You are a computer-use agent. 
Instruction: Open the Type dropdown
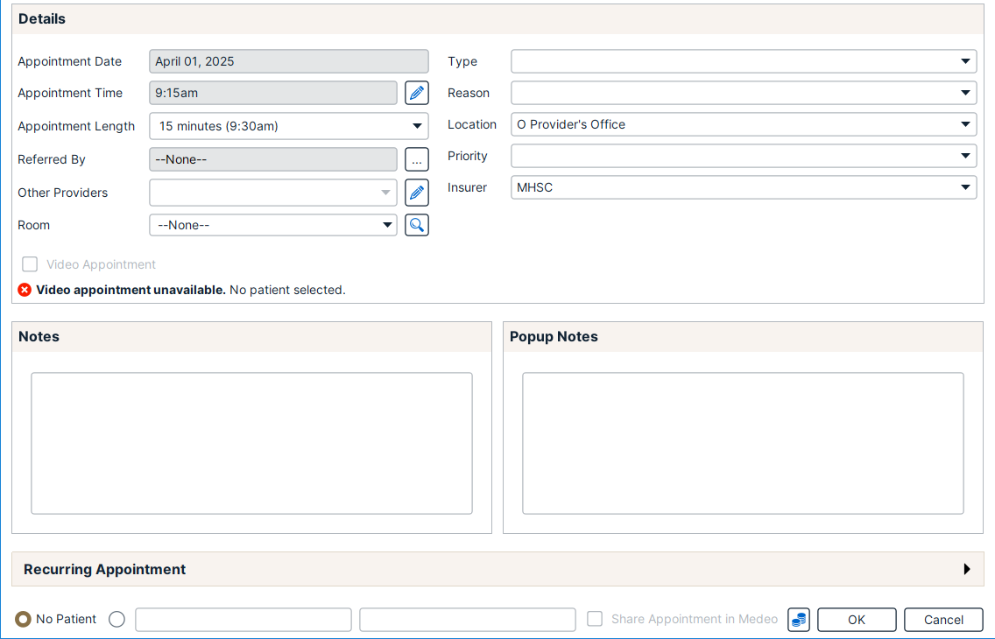[743, 61]
